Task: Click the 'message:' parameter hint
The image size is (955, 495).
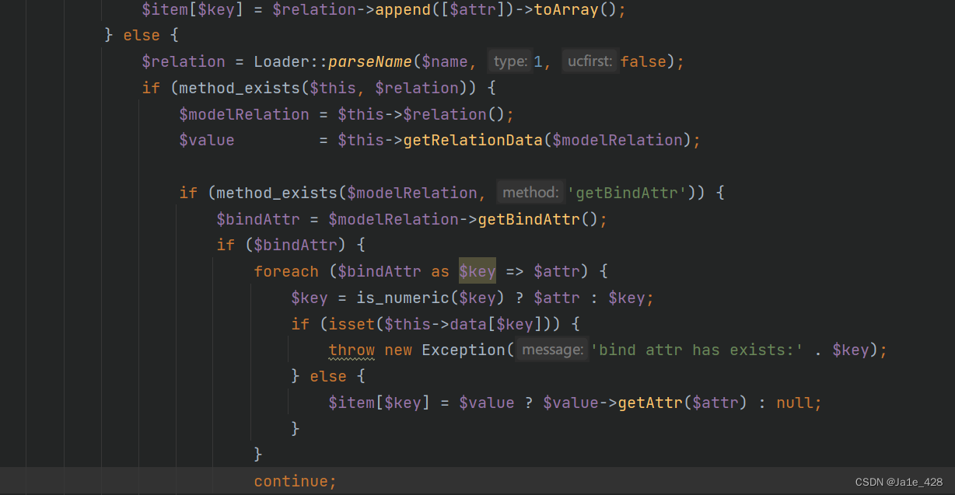Action: click(x=553, y=350)
